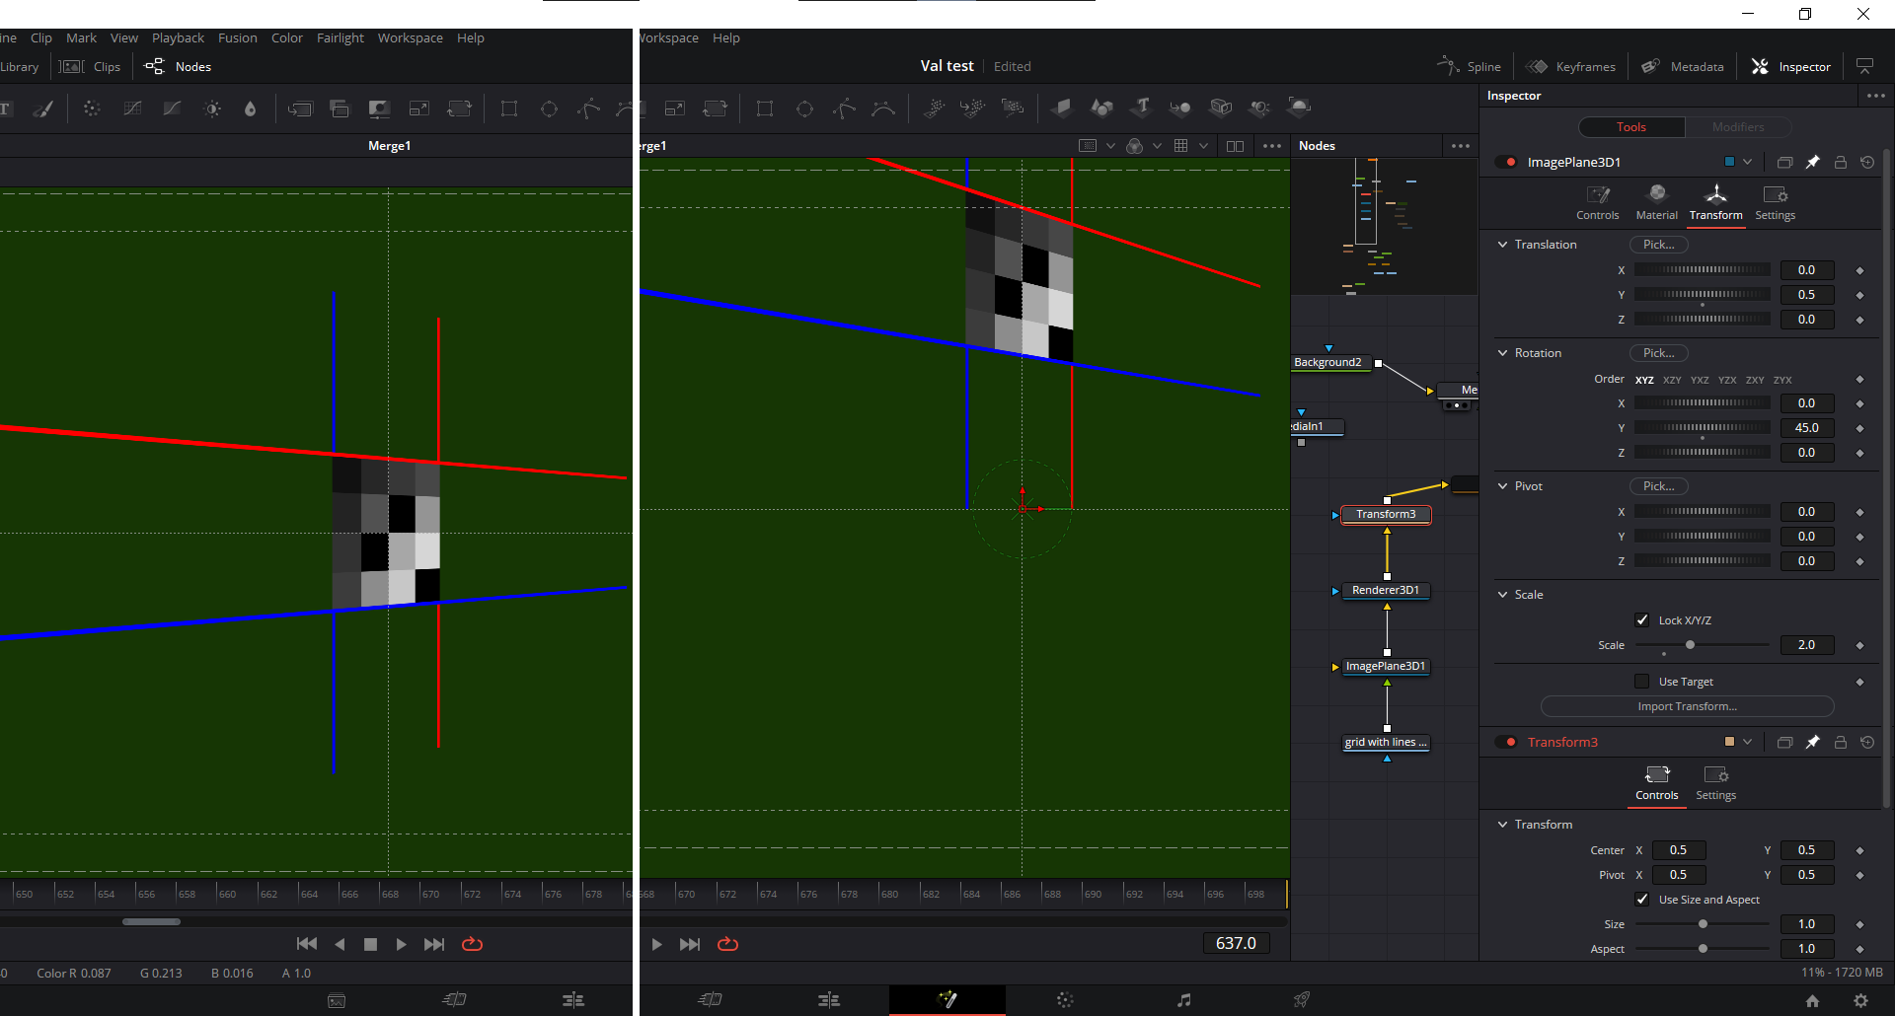Enable the Use Target checkbox
The width and height of the screenshot is (1895, 1016).
pyautogui.click(x=1642, y=682)
